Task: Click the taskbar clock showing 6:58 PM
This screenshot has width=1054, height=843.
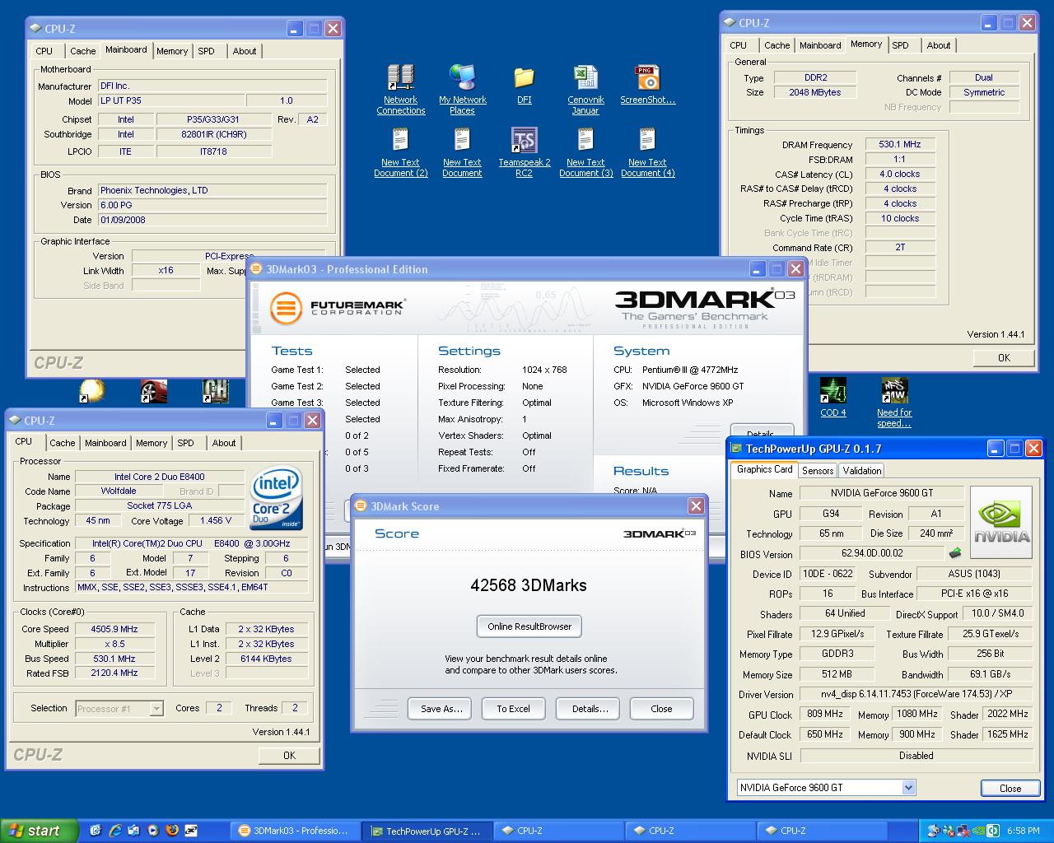Action: pos(1023,831)
